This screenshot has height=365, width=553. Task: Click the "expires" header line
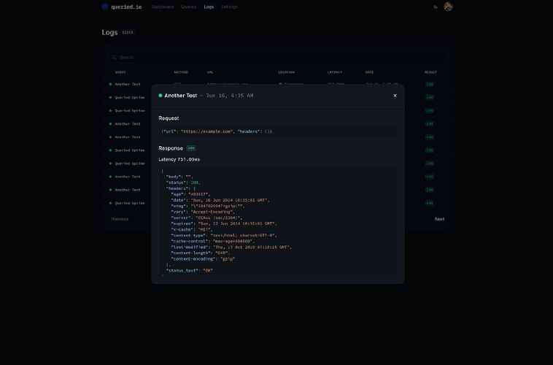pos(224,223)
